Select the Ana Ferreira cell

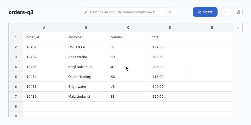86,57
